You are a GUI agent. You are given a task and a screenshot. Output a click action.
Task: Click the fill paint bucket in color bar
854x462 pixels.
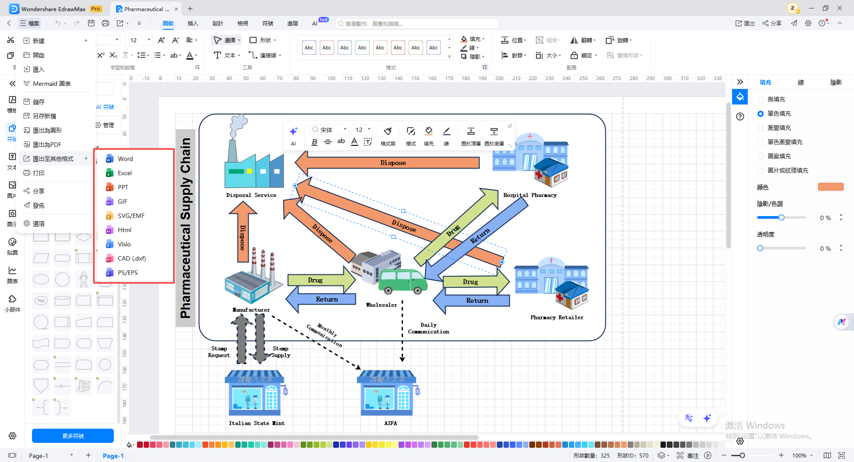(x=130, y=445)
